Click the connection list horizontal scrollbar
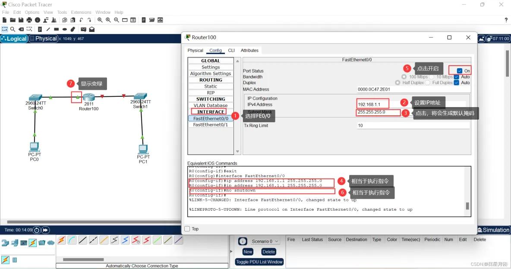The image size is (511, 269). [83, 260]
